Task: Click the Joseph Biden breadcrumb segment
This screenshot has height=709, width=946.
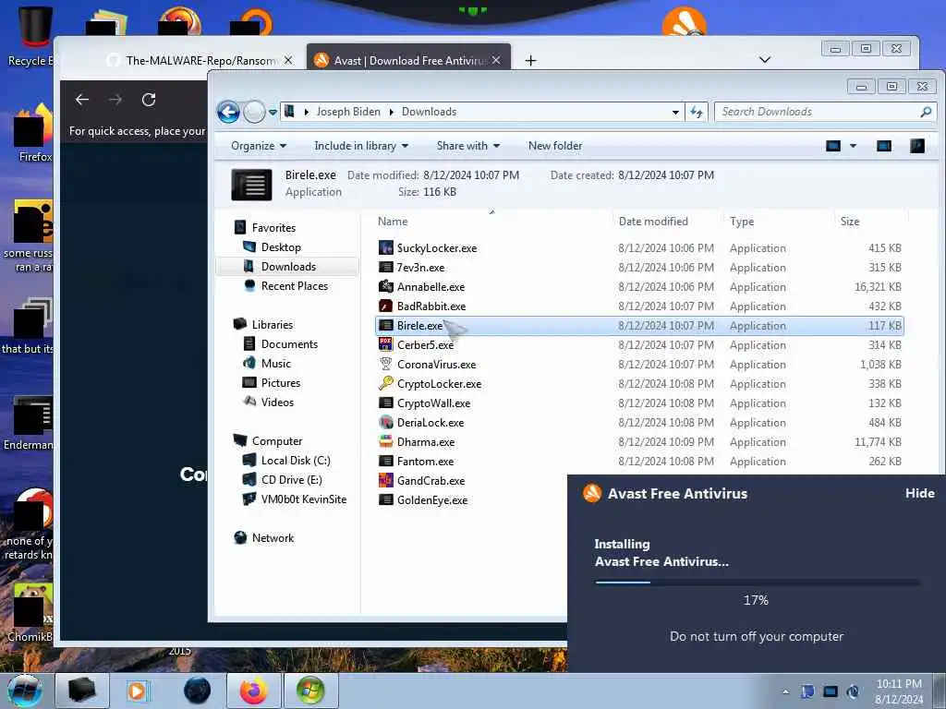Action: pos(348,112)
